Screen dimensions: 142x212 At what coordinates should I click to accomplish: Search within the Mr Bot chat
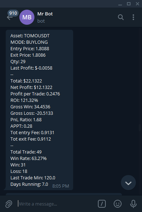(x=120, y=17)
